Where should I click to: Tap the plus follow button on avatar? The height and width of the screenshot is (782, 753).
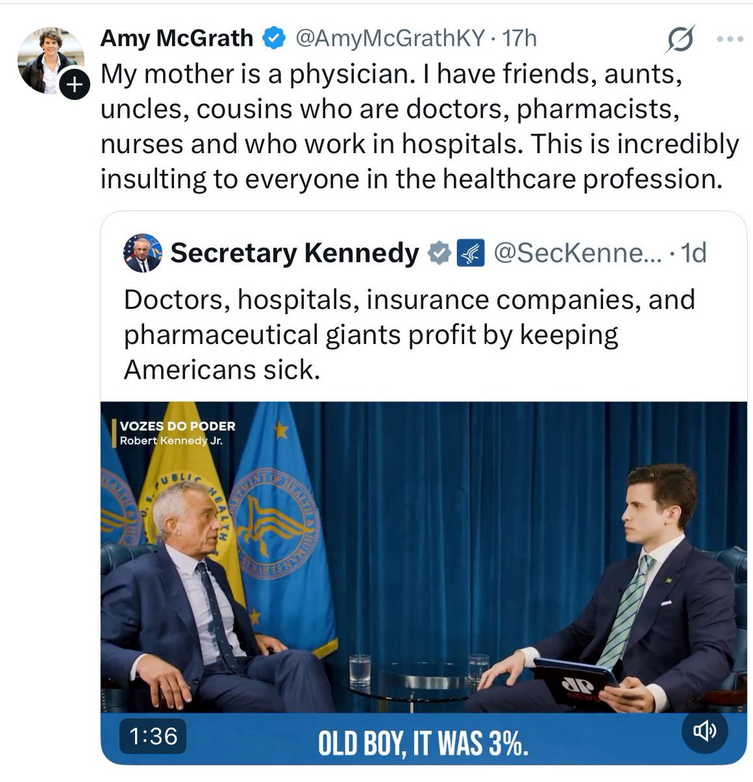pos(74,85)
